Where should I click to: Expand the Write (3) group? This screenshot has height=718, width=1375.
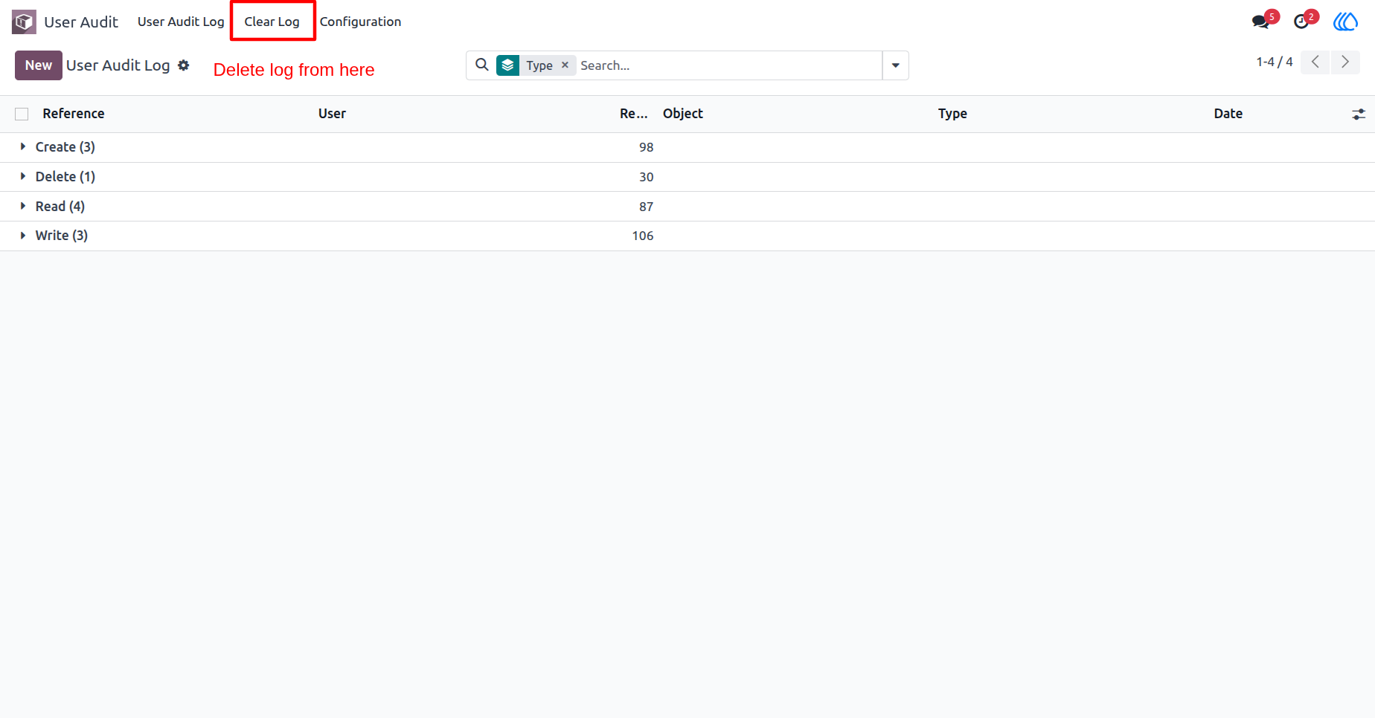pyautogui.click(x=54, y=236)
